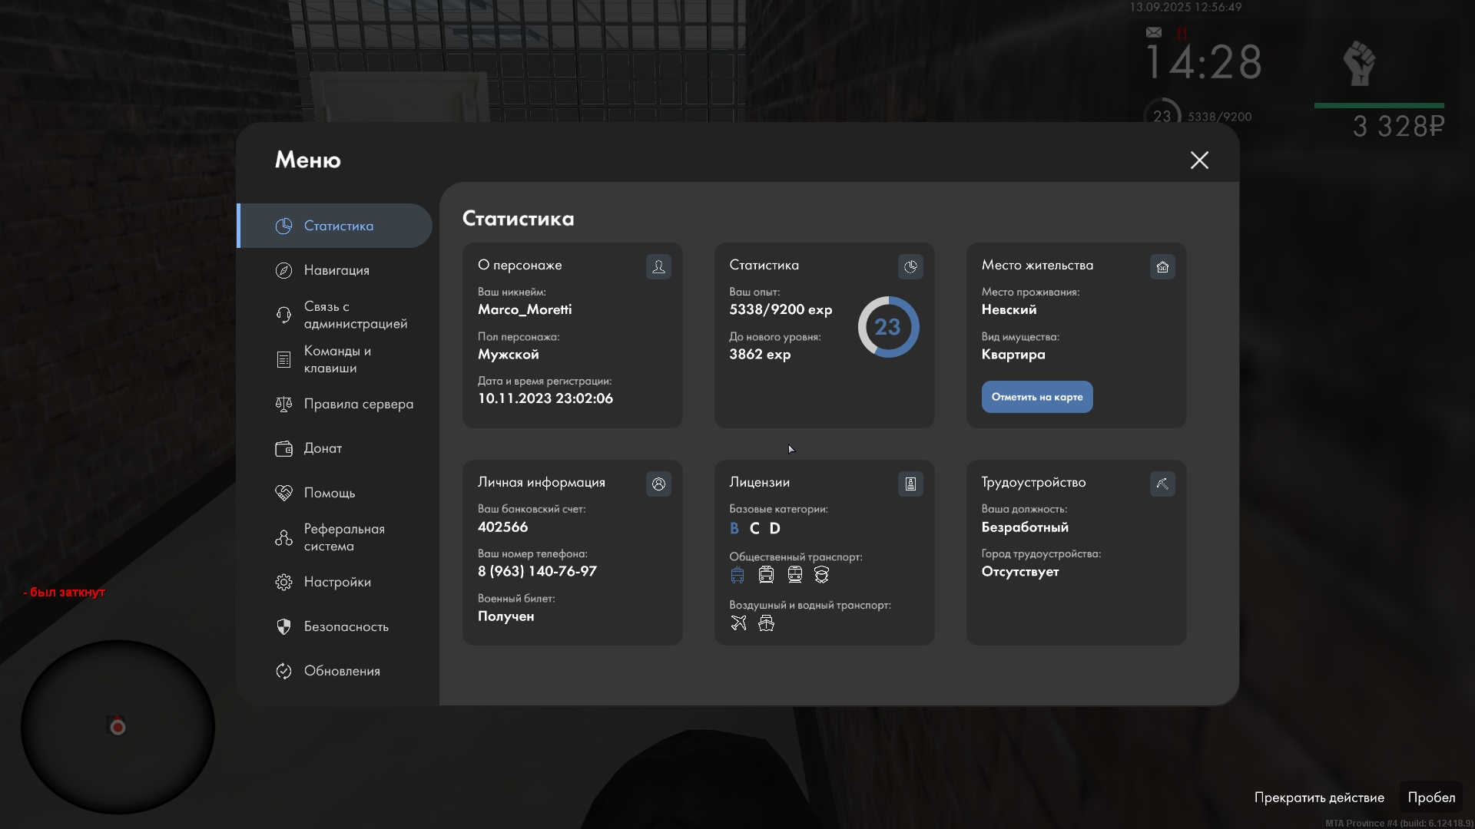Click the boat license icon

(x=766, y=623)
